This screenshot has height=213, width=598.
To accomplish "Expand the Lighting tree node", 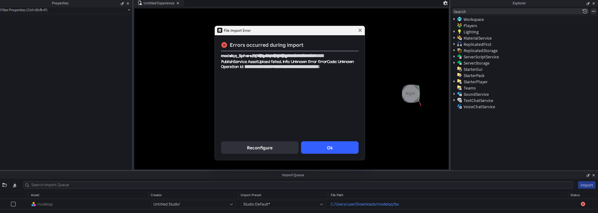I will [454, 32].
